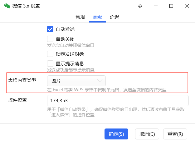Click the 微信自动登录 description text

[116, 112]
